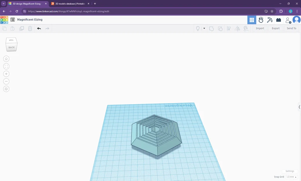This screenshot has height=181, width=301.
Task: Click the Tinkercad logo
Action: [4, 20]
